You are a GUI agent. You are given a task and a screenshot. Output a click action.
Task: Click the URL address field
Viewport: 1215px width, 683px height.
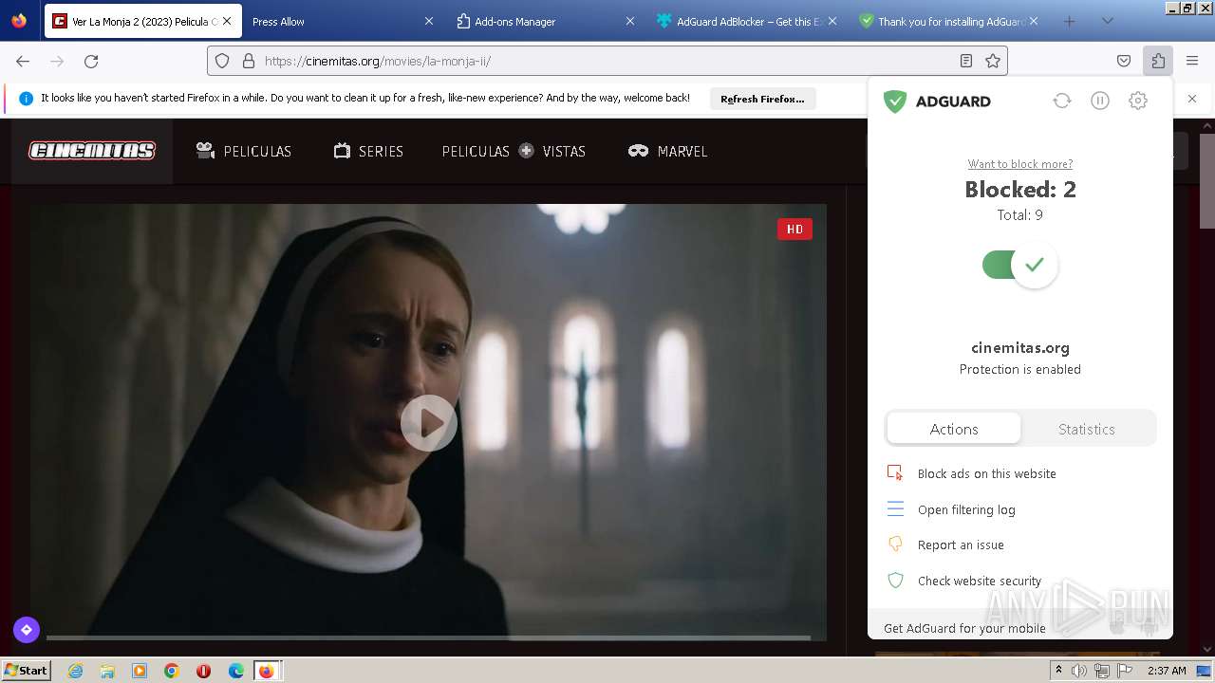607,61
